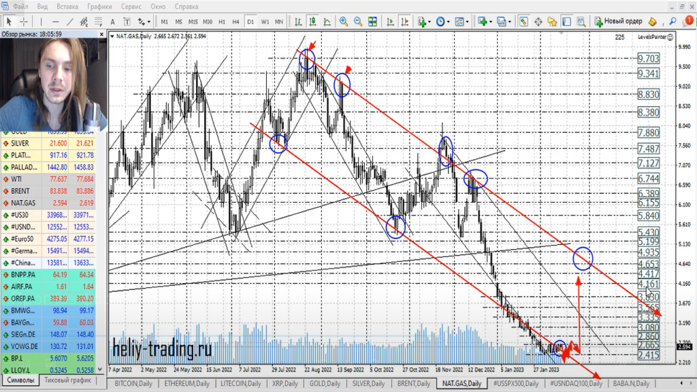
Task: Select the Fibonacci retracement tool
Action: 99,22
